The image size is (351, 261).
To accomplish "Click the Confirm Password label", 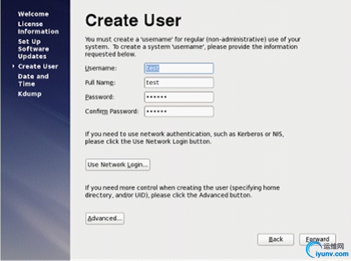I will (111, 111).
